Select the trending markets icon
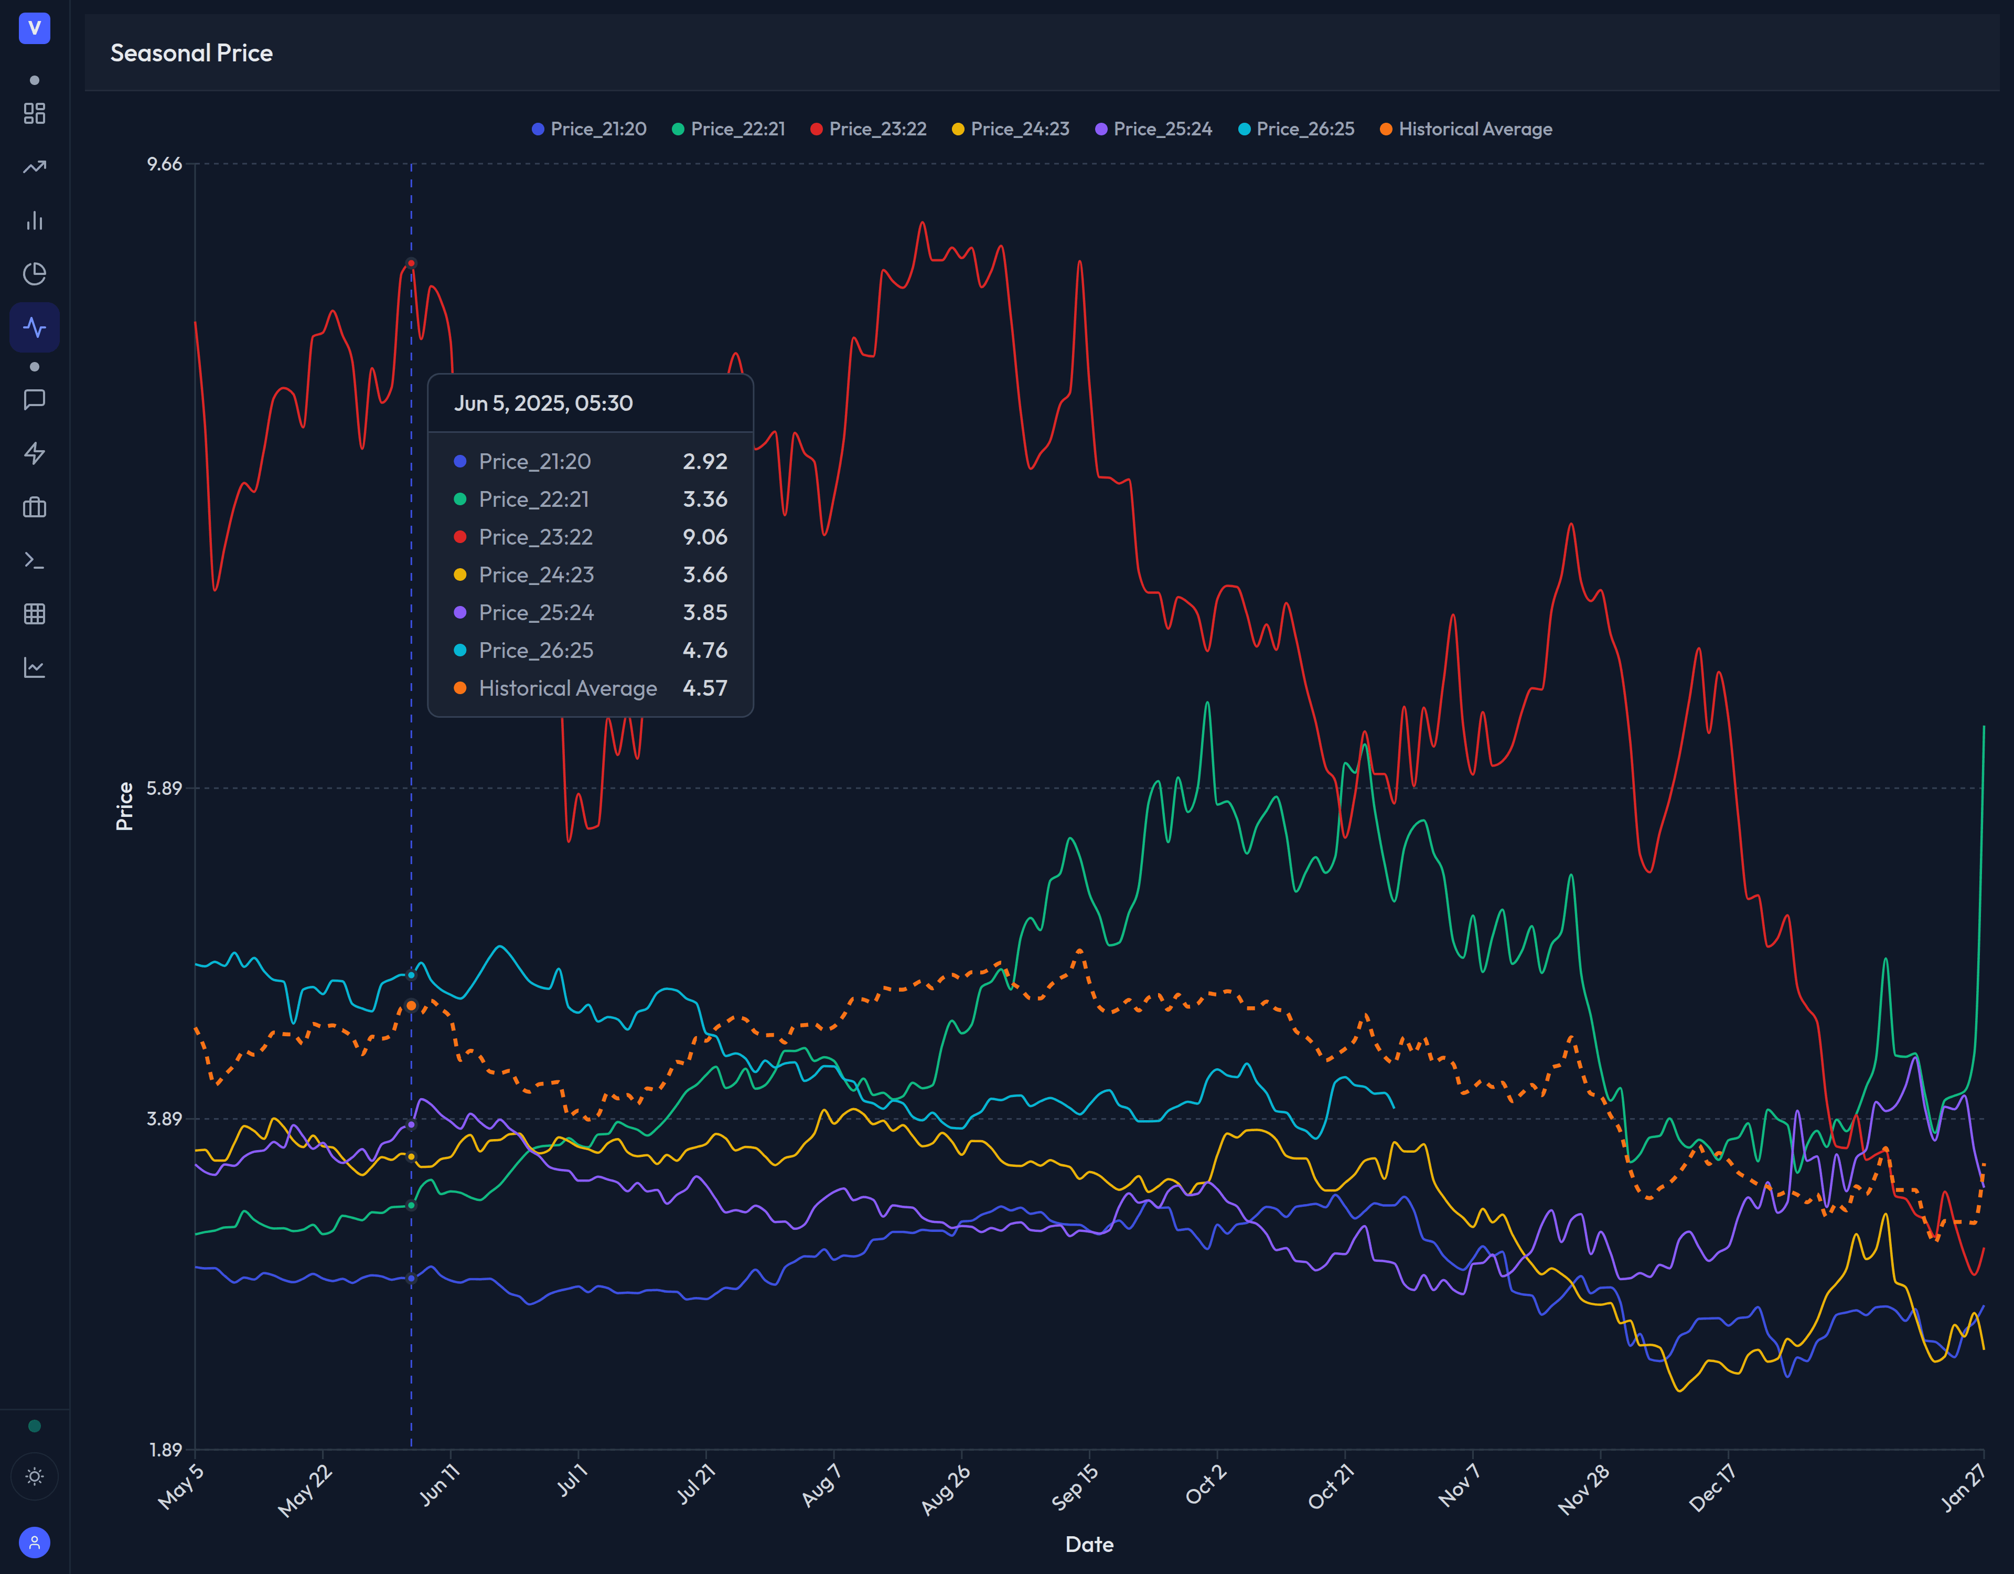Viewport: 2014px width, 1574px height. [35, 167]
